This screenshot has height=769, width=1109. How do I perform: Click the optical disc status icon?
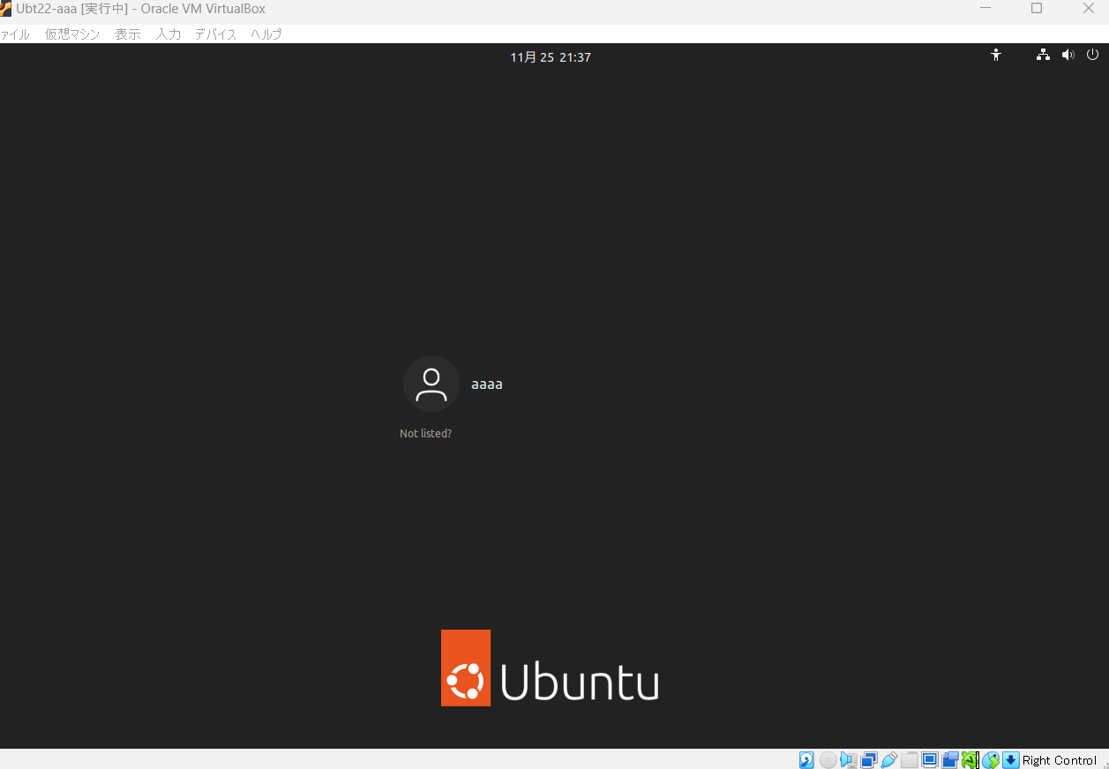[x=828, y=760]
